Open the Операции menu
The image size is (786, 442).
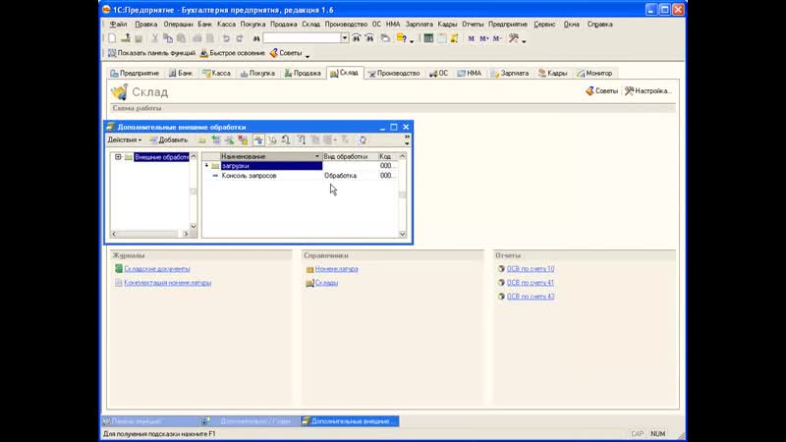178,24
